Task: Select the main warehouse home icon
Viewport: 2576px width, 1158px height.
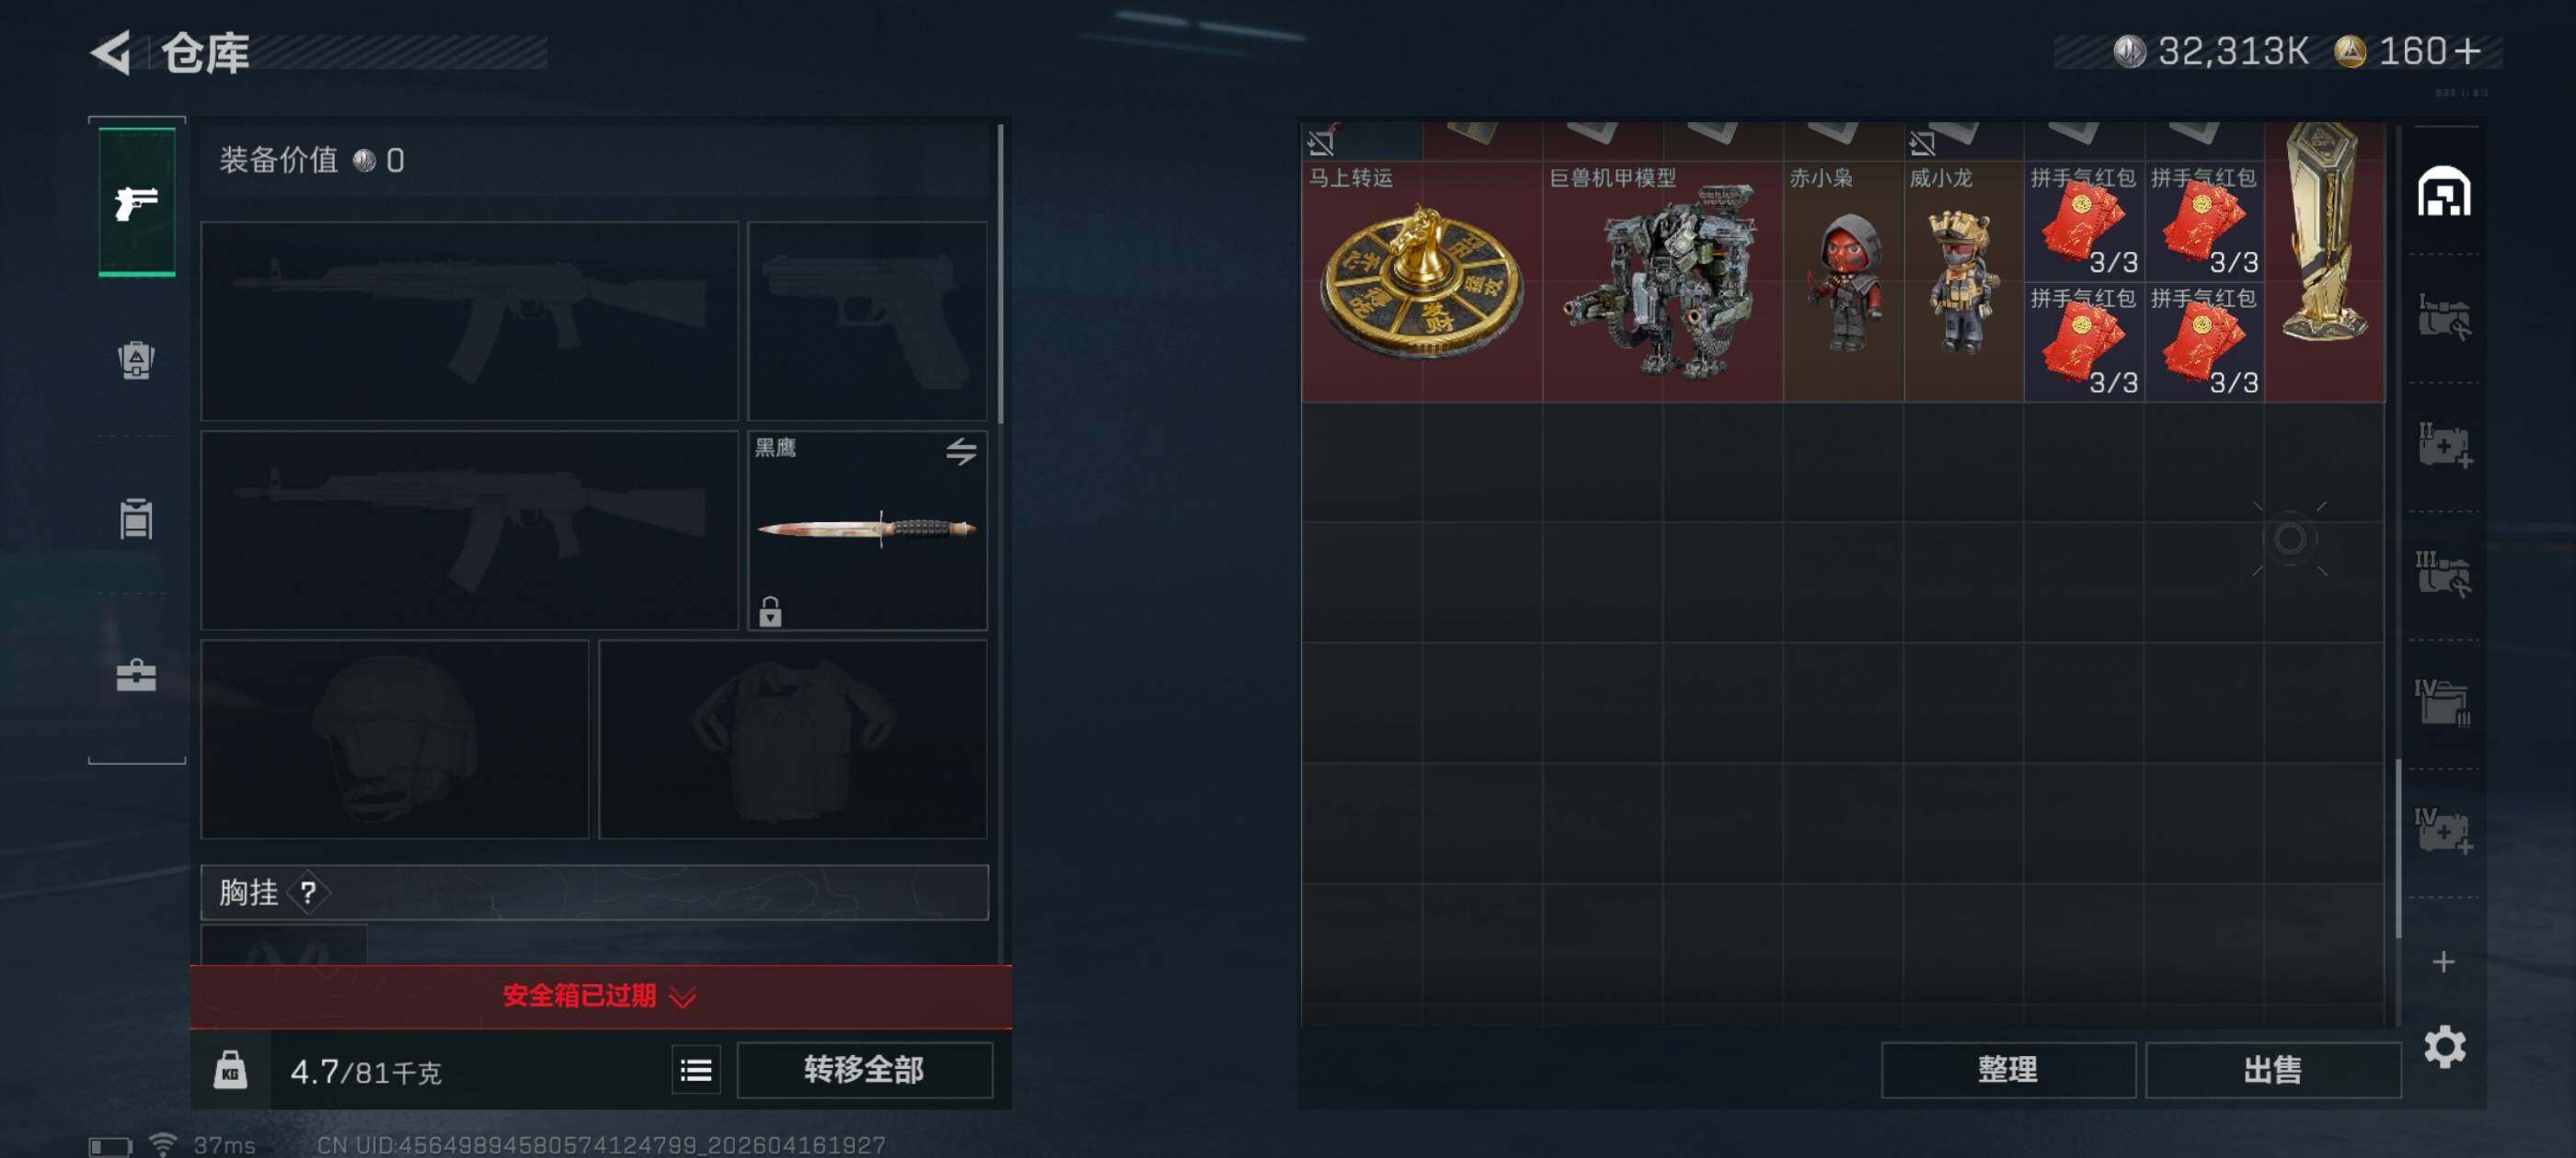Action: click(2444, 192)
